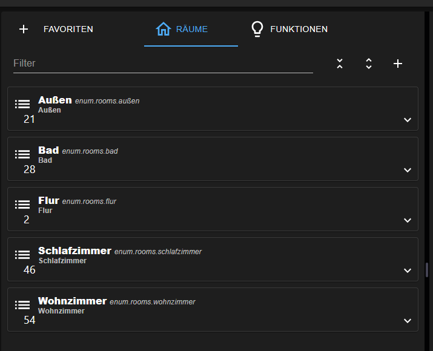Click the list icon of Außen
Screen dimensions: 433x351
pos(22,104)
